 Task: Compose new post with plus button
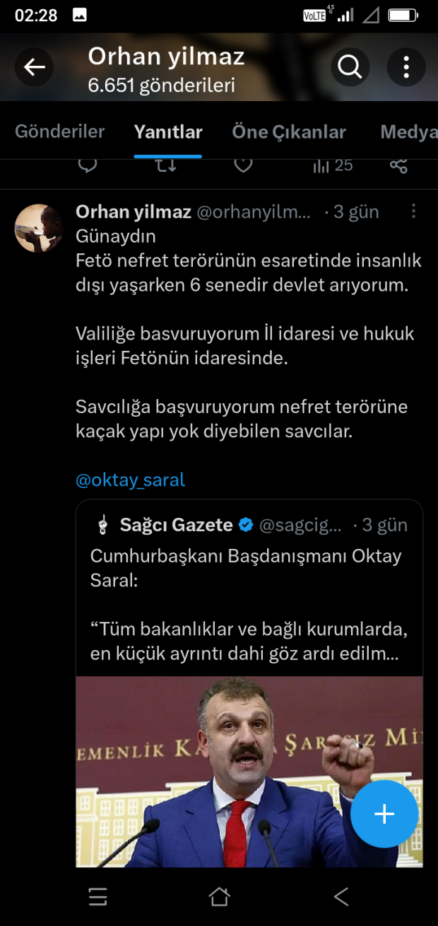tap(384, 814)
